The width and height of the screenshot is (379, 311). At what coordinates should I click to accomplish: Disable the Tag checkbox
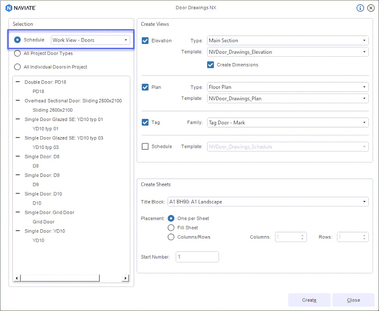(x=145, y=122)
